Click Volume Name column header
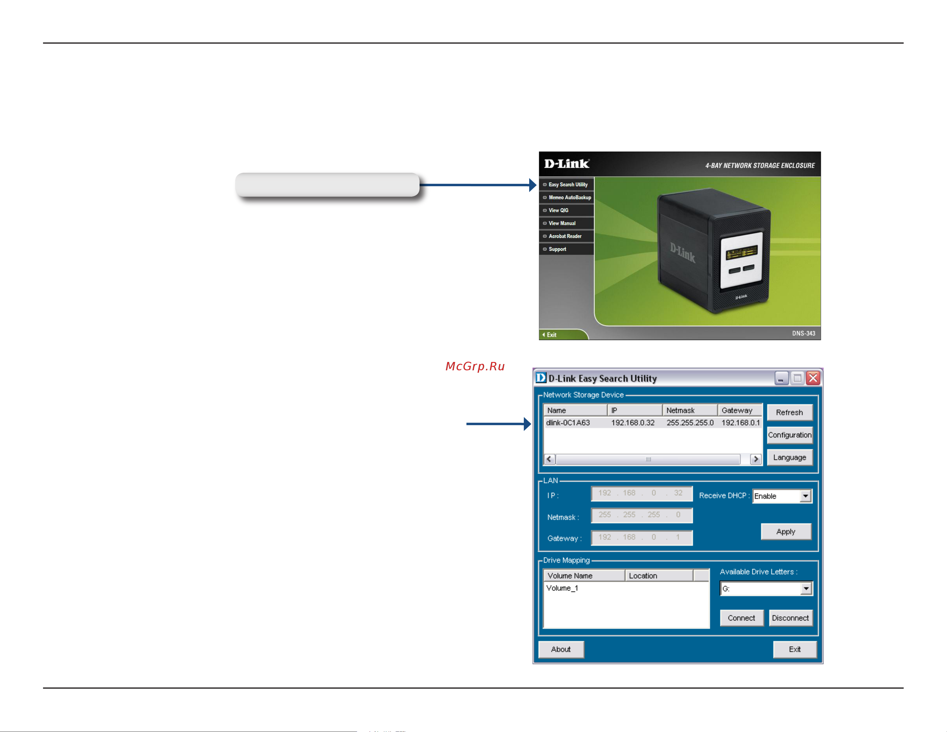Viewport: 947px width, 732px height. tap(584, 575)
